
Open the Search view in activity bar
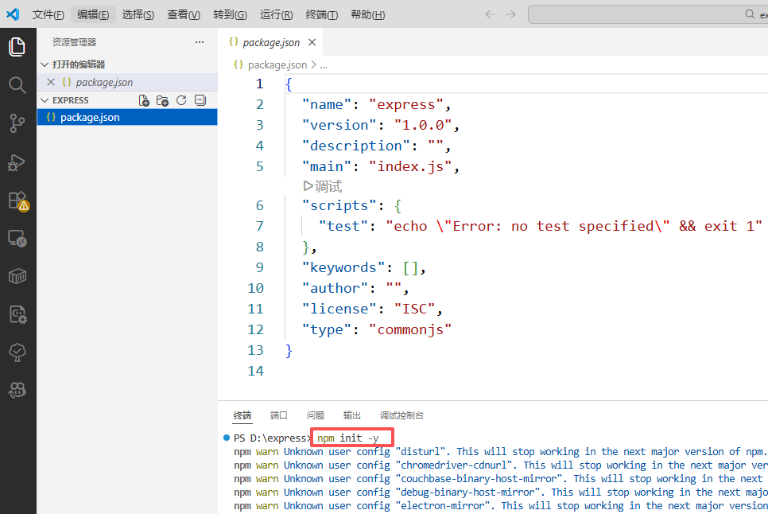click(x=17, y=85)
